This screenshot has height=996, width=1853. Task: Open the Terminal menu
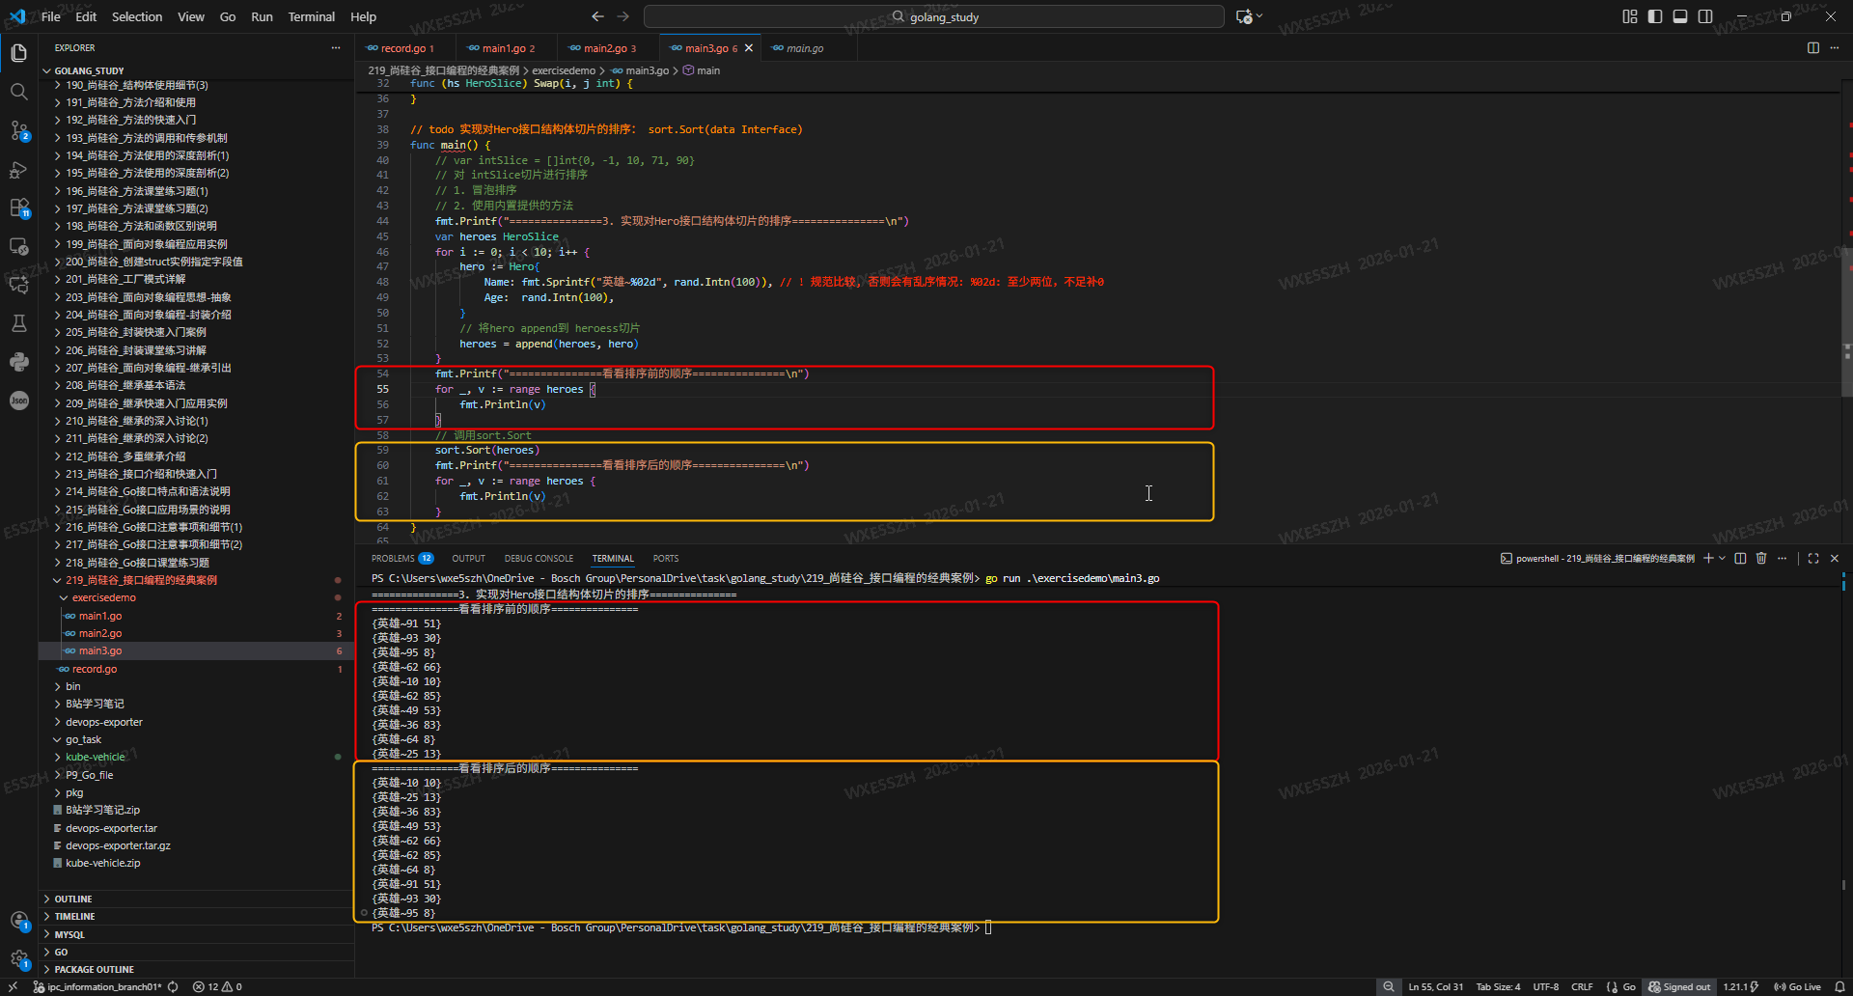311,16
